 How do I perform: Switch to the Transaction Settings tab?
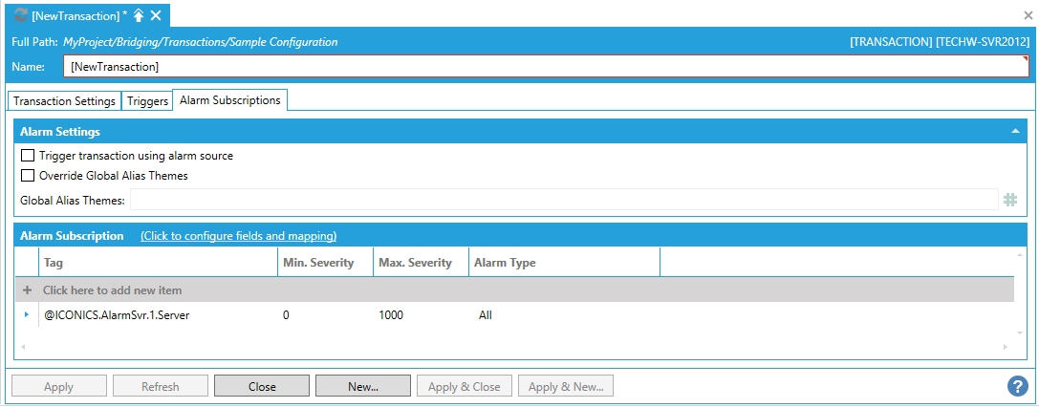(65, 101)
